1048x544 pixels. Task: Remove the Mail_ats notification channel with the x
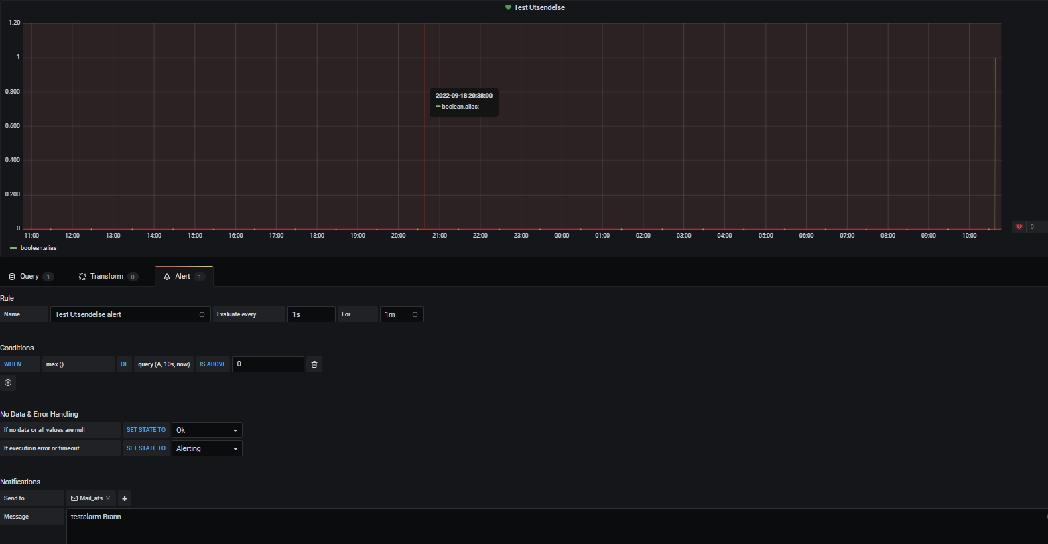click(108, 498)
